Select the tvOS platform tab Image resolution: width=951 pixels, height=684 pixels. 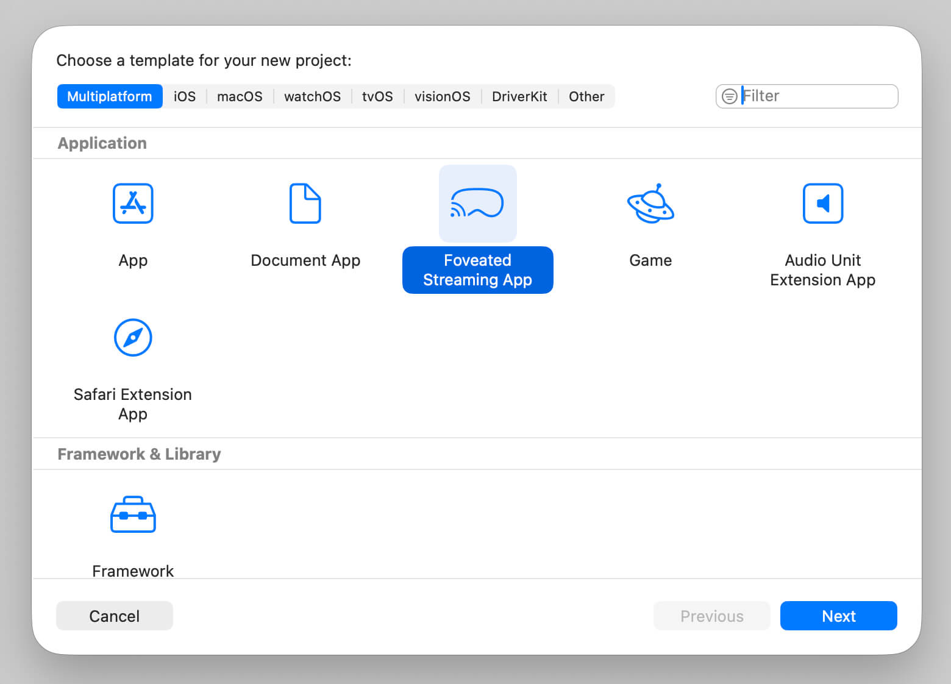coord(377,96)
